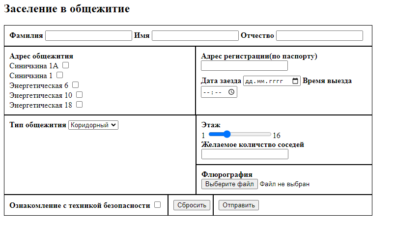Open the Тип общежития dropdown
Viewport: 394px width, 227px height.
coord(93,125)
